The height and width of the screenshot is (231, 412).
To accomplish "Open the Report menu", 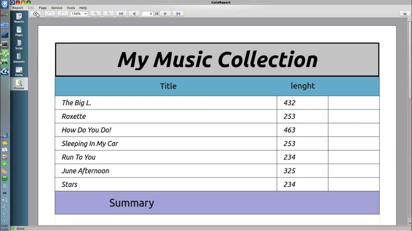I will [18, 8].
